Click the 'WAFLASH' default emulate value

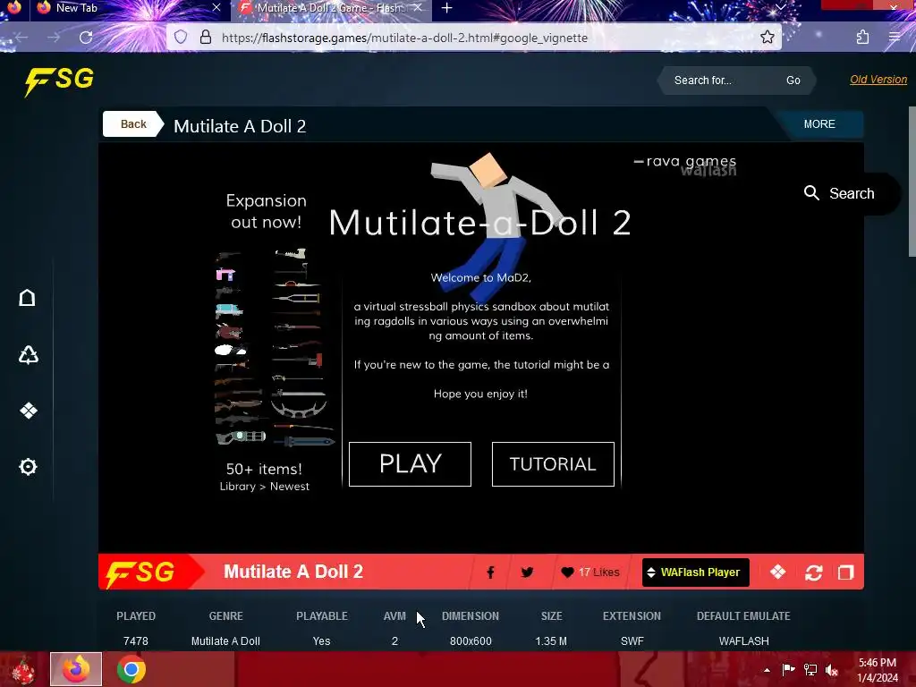743,640
